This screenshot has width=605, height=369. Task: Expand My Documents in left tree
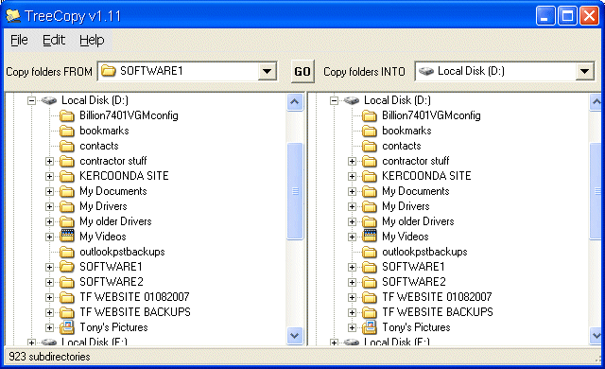(x=49, y=191)
